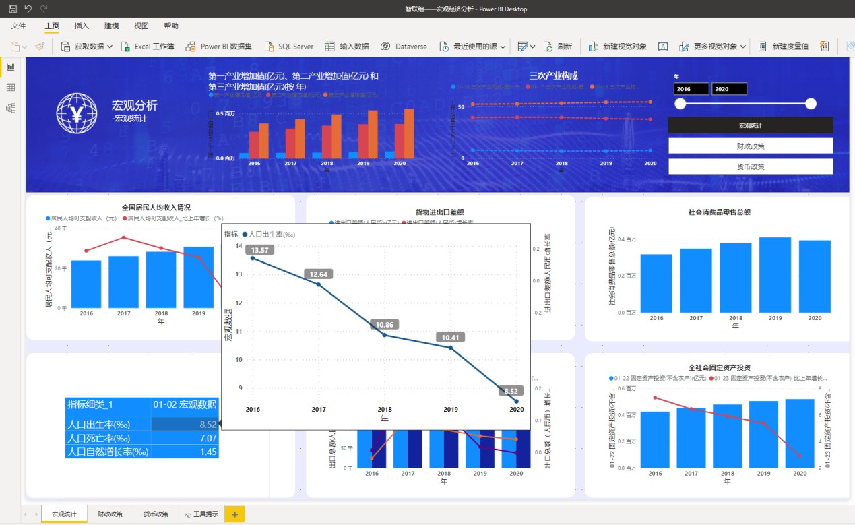The image size is (855, 525).
Task: Expand the 最近使用的源 dropdown
Action: tap(503, 47)
